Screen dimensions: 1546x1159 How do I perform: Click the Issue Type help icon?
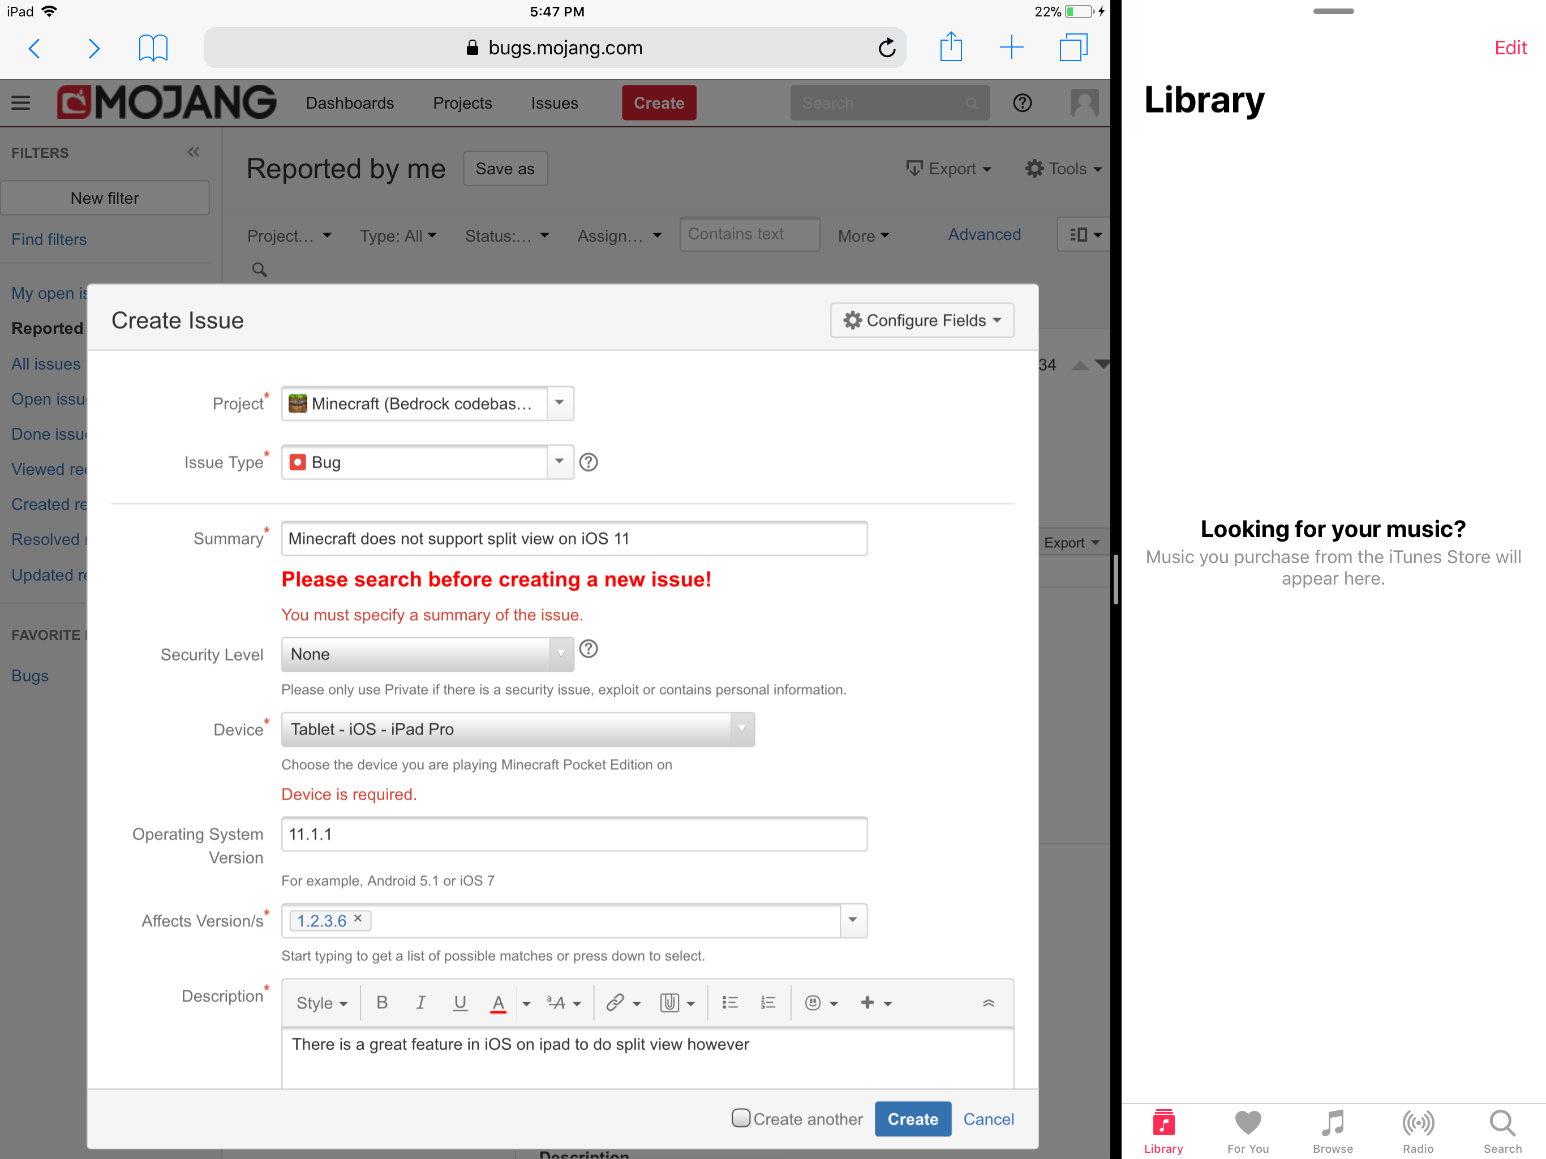tap(589, 462)
